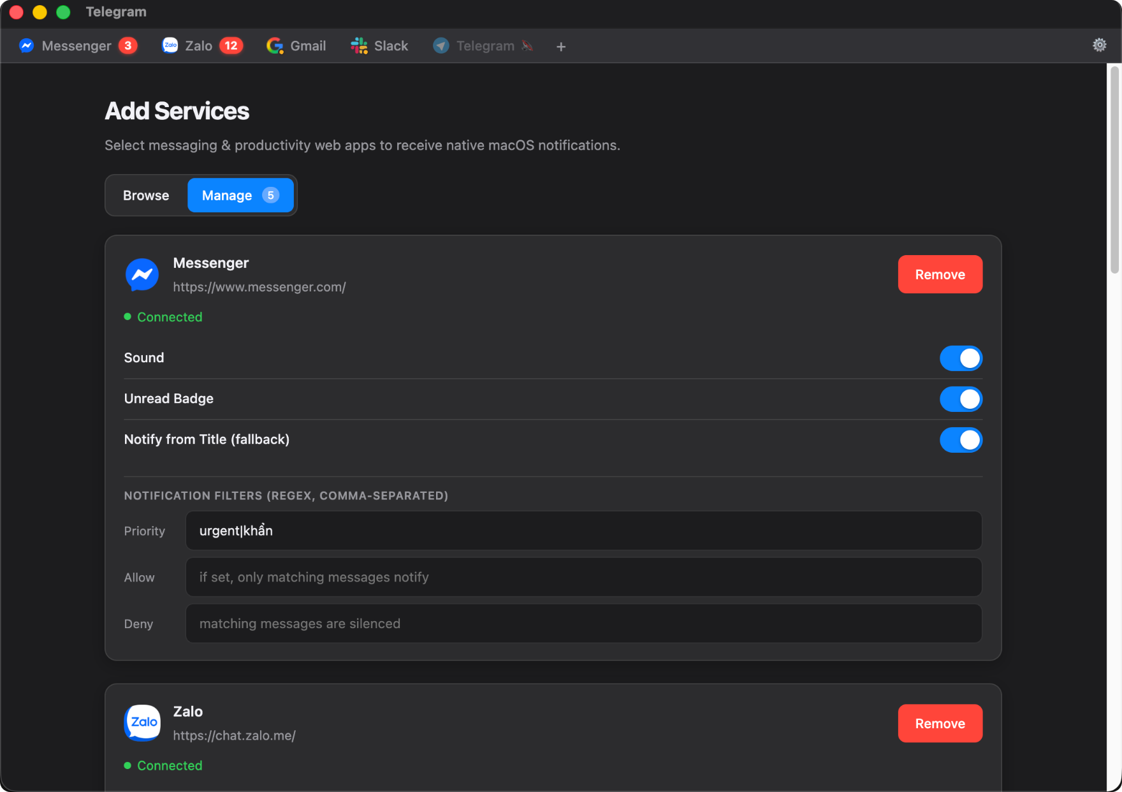Open the settings gear icon
Image resolution: width=1122 pixels, height=792 pixels.
[x=1099, y=45]
